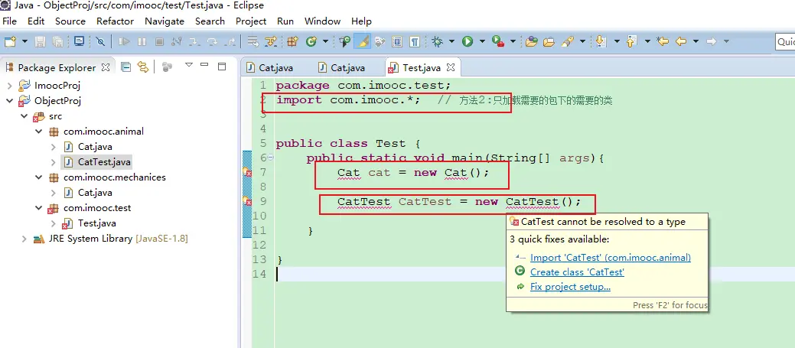Open the Run button dropdown arrow

pos(480,41)
